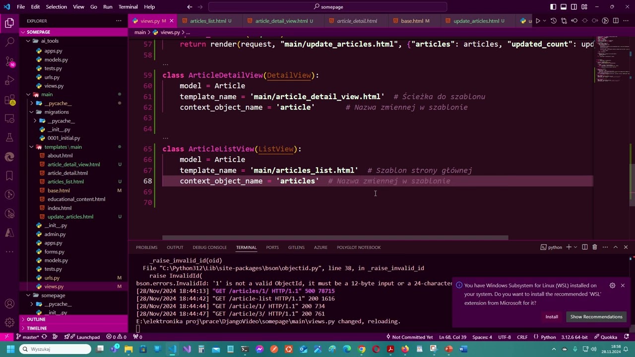Open the Explorer More Actions ellipsis
The image size is (635, 357).
pyautogui.click(x=119, y=21)
